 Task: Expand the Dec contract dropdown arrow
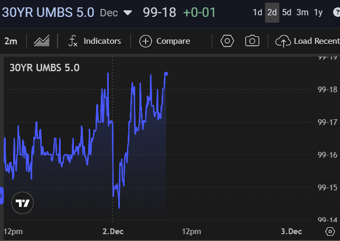pyautogui.click(x=127, y=13)
